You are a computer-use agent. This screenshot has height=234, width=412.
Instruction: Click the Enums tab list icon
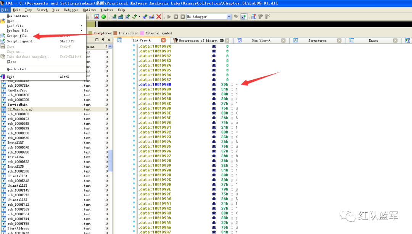coord(352,40)
